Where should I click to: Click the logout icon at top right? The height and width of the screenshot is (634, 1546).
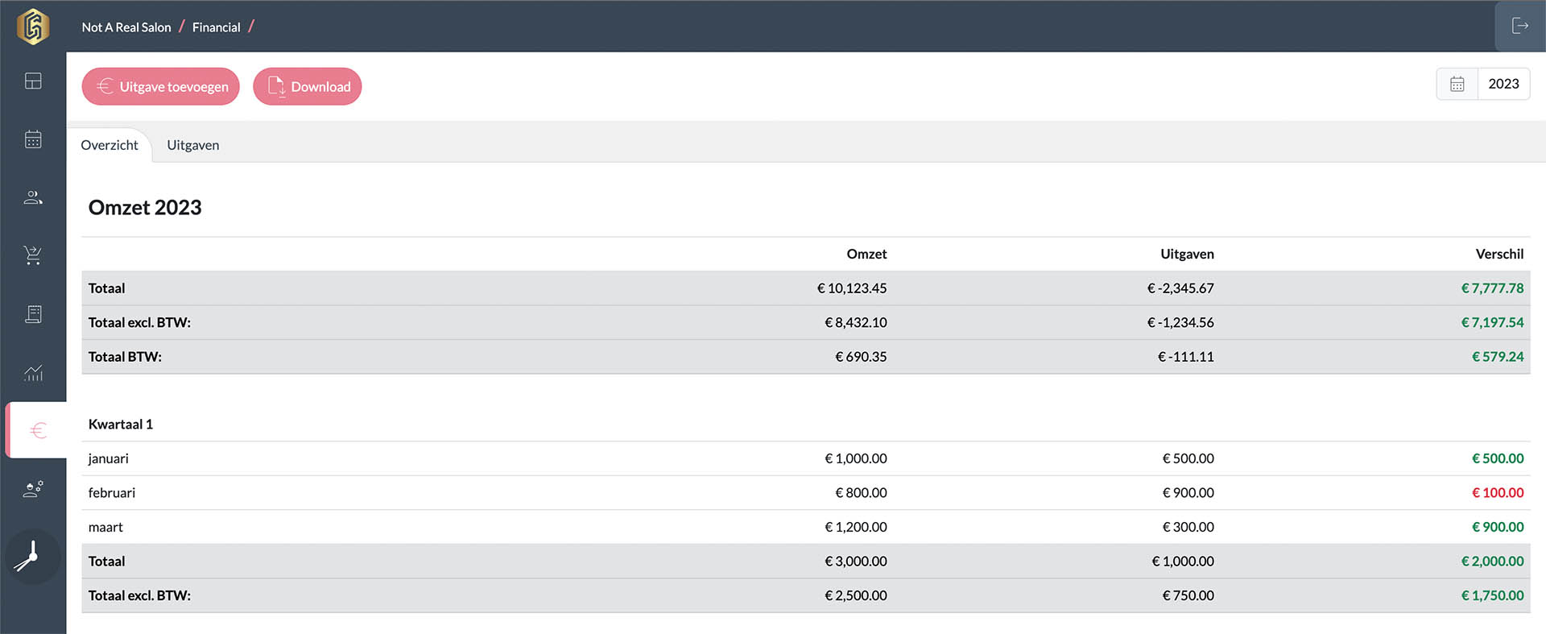coord(1519,27)
